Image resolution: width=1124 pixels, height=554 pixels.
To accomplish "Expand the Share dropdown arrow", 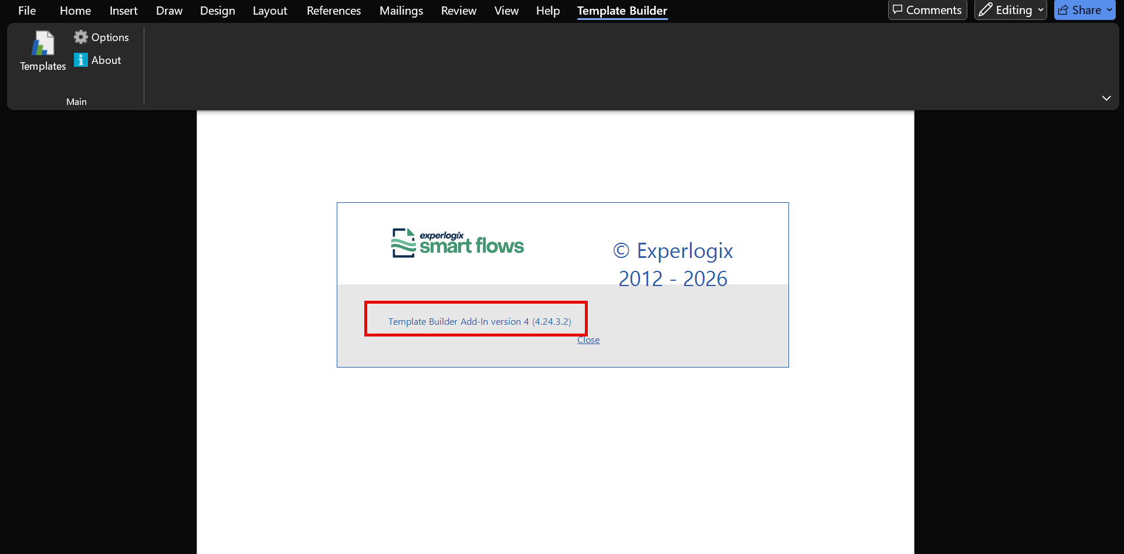I will 1109,10.
